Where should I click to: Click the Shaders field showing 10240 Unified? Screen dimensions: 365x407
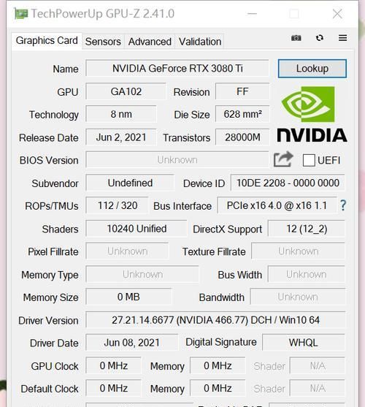pyautogui.click(x=137, y=229)
